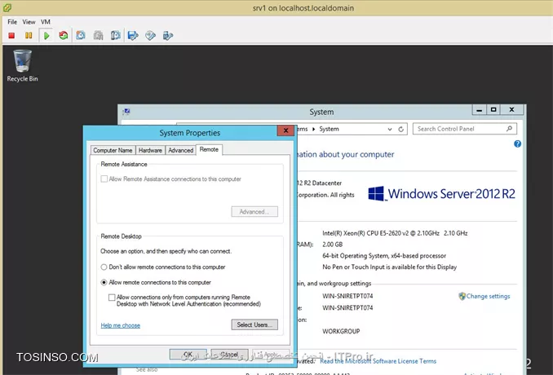Close the System Properties dialog

pyautogui.click(x=285, y=130)
